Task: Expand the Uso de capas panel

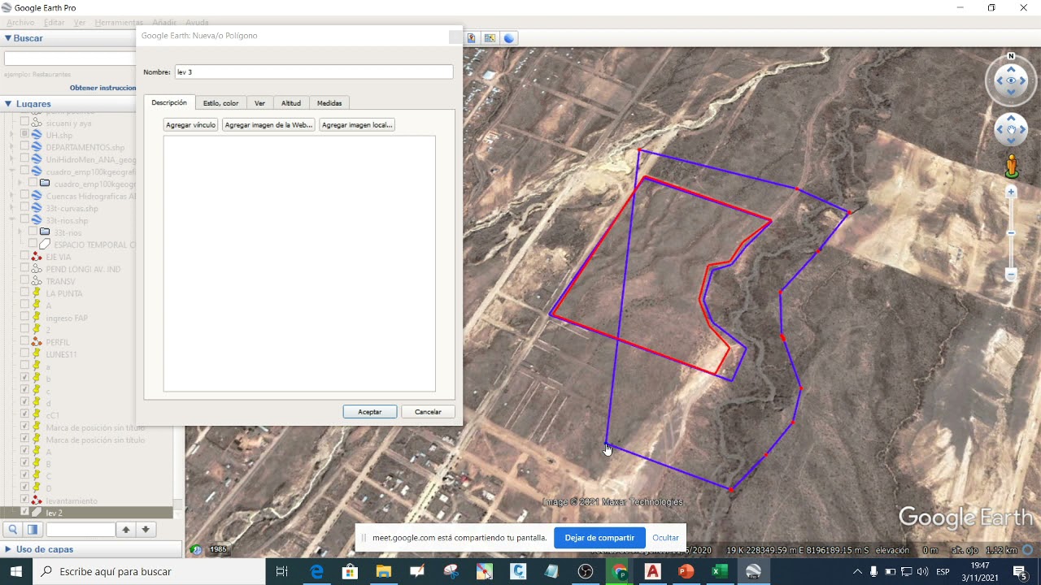Action: point(8,549)
